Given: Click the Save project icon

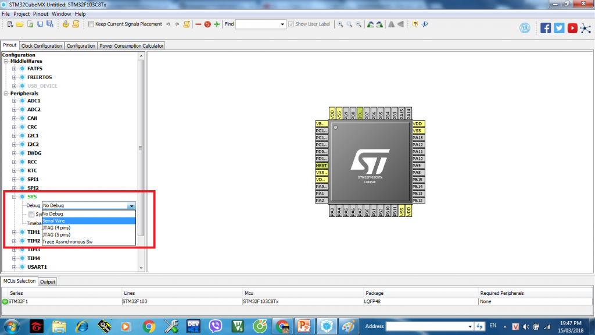Looking at the screenshot, I should click(41, 24).
